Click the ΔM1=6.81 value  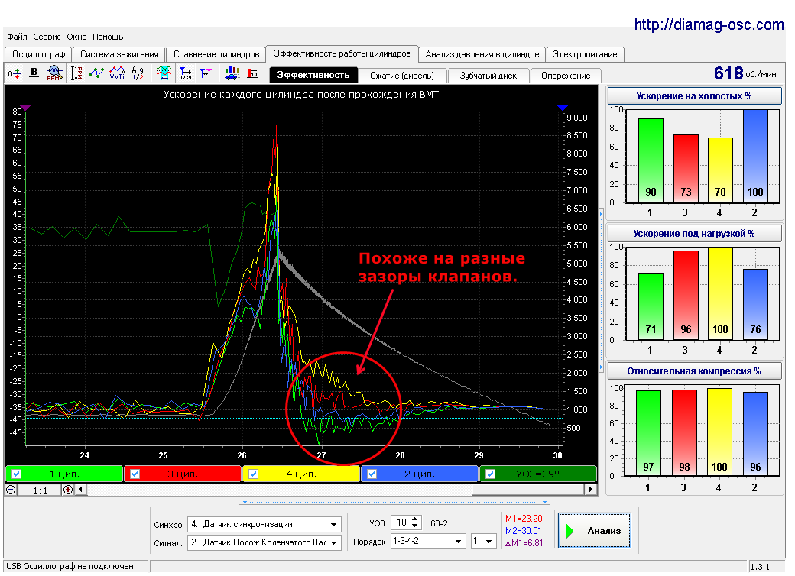coord(524,543)
